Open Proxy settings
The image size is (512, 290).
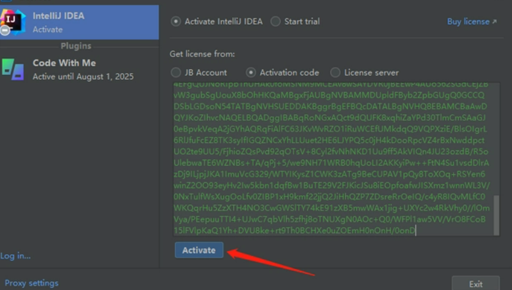[x=31, y=283]
